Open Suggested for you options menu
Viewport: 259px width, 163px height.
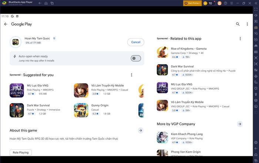click(x=131, y=75)
